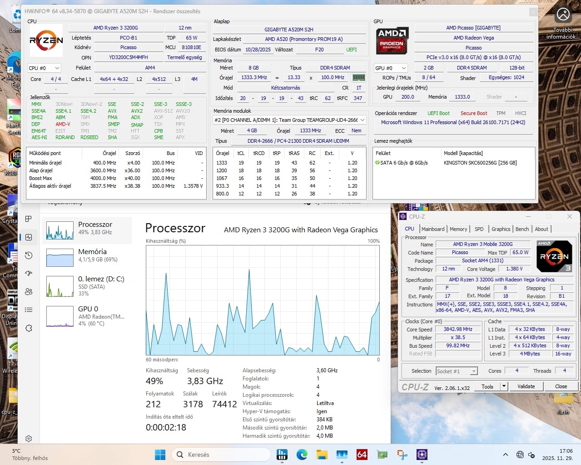
Task: Click the Boost Max row in HWiNFO
Action: [116, 178]
